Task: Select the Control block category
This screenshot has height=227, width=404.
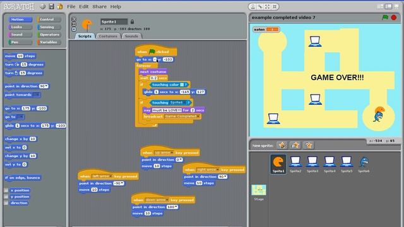Action: pos(49,20)
